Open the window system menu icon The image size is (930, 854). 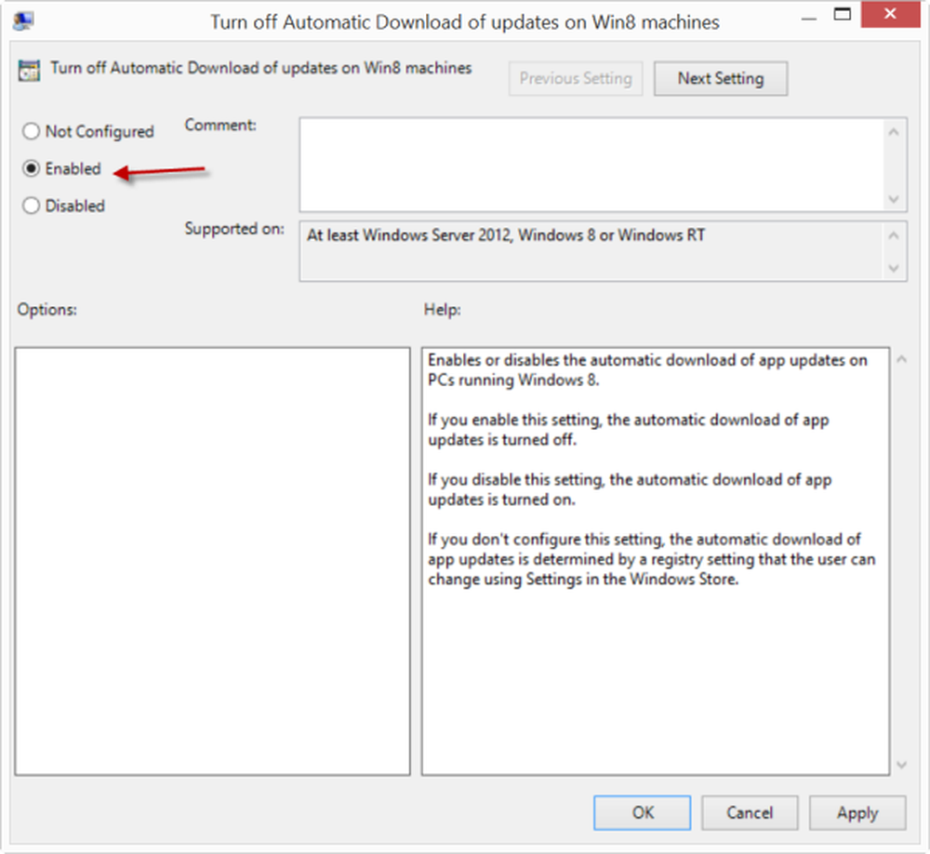coord(23,21)
